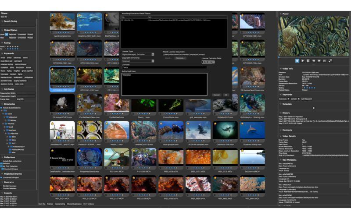This screenshot has height=219, width=351.
Task: Rewind the video in Player
Action: (x=314, y=61)
